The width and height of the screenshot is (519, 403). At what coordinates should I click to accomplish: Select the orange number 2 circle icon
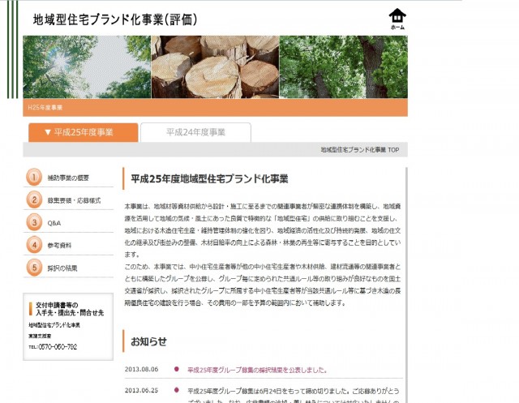click(x=34, y=199)
